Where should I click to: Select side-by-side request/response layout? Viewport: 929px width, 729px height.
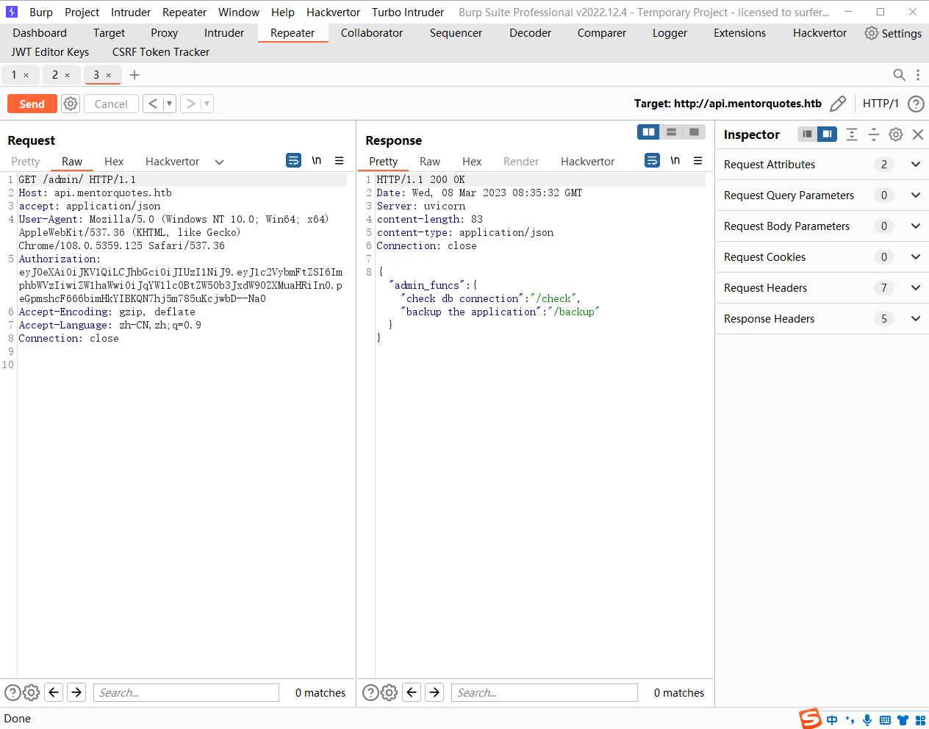(x=648, y=132)
